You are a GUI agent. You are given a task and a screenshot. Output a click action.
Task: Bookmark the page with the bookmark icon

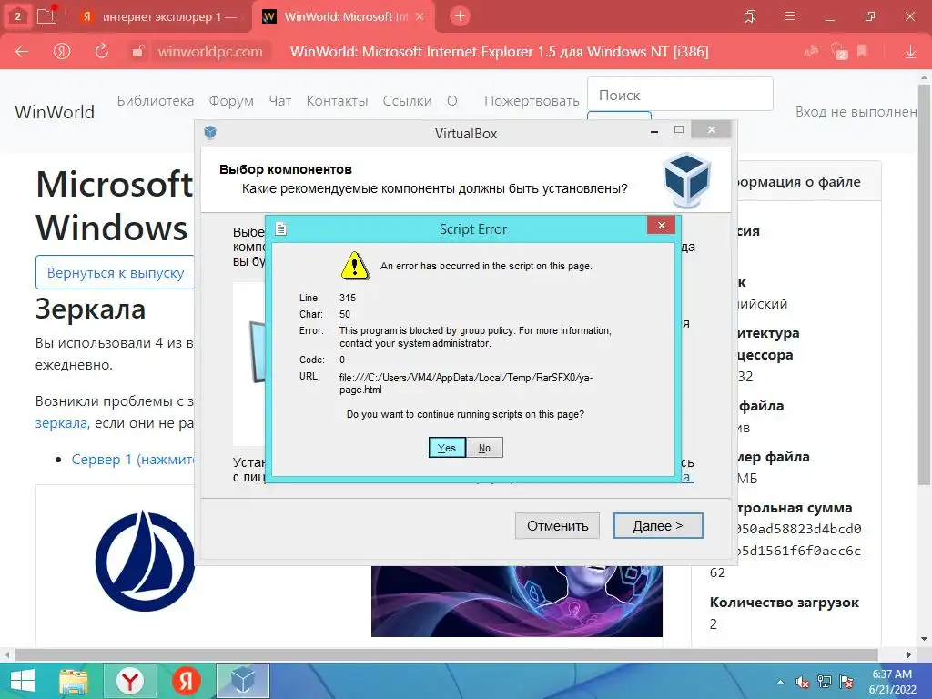pyautogui.click(x=862, y=51)
